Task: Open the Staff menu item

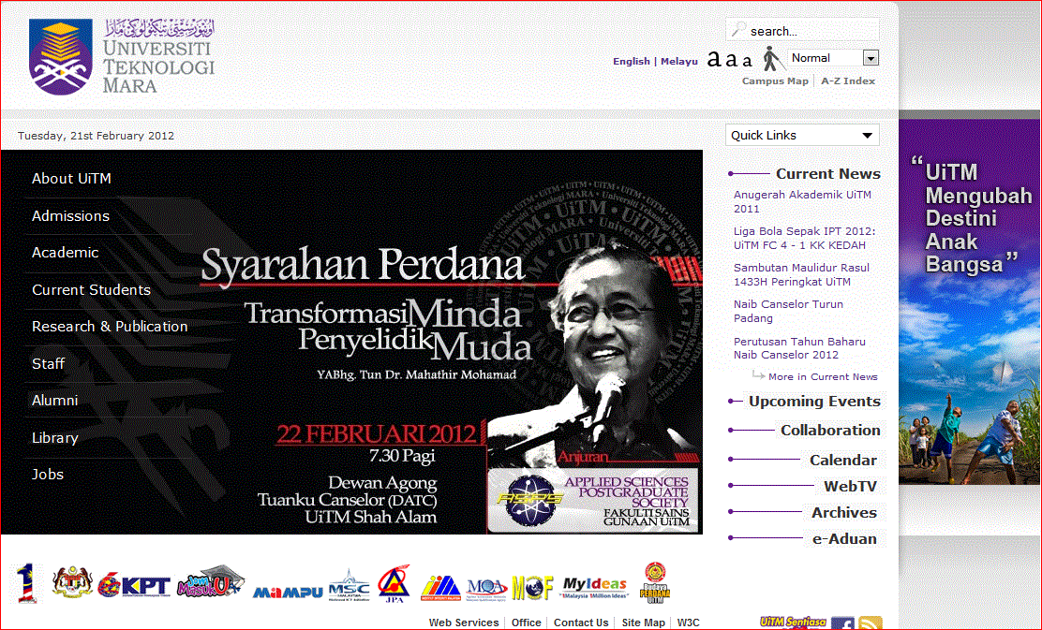Action: [49, 364]
